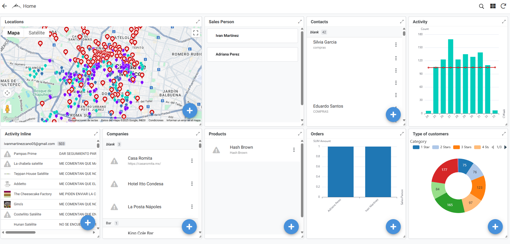Image resolution: width=510 pixels, height=244 pixels.
Task: Switch map to Mapa view
Action: pos(13,33)
